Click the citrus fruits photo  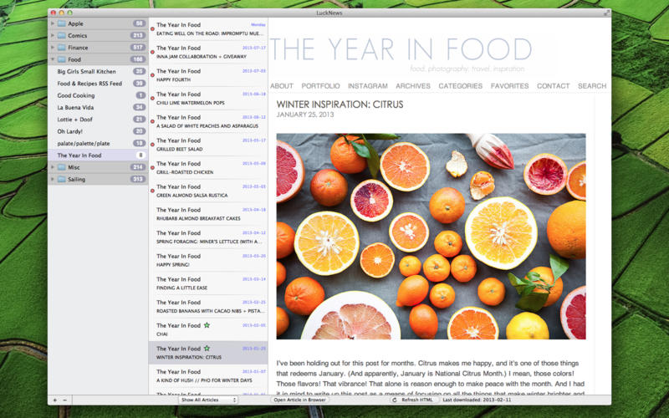431,236
